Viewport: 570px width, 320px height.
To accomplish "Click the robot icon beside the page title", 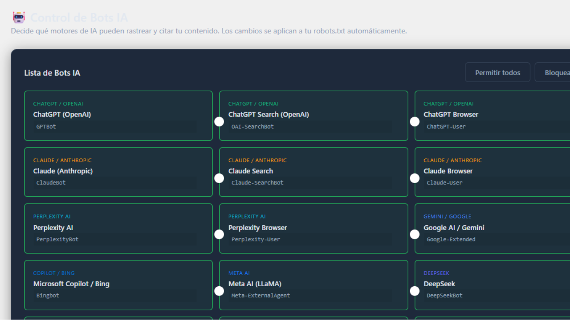I will coord(19,18).
